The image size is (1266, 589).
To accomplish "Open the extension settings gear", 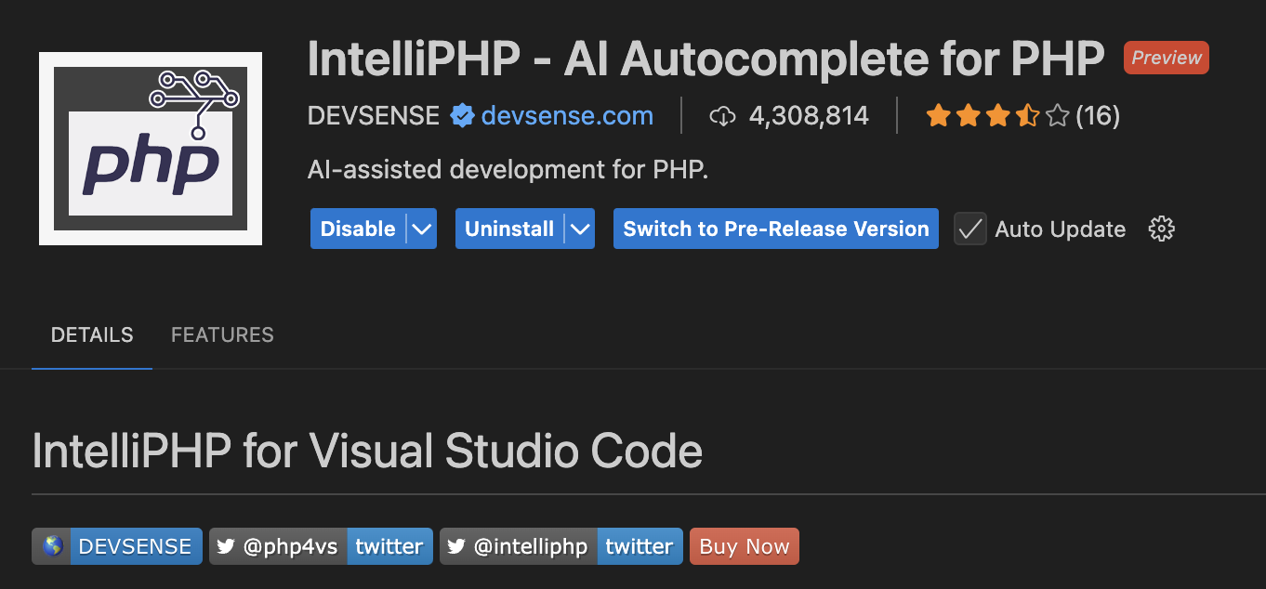I will pyautogui.click(x=1162, y=229).
